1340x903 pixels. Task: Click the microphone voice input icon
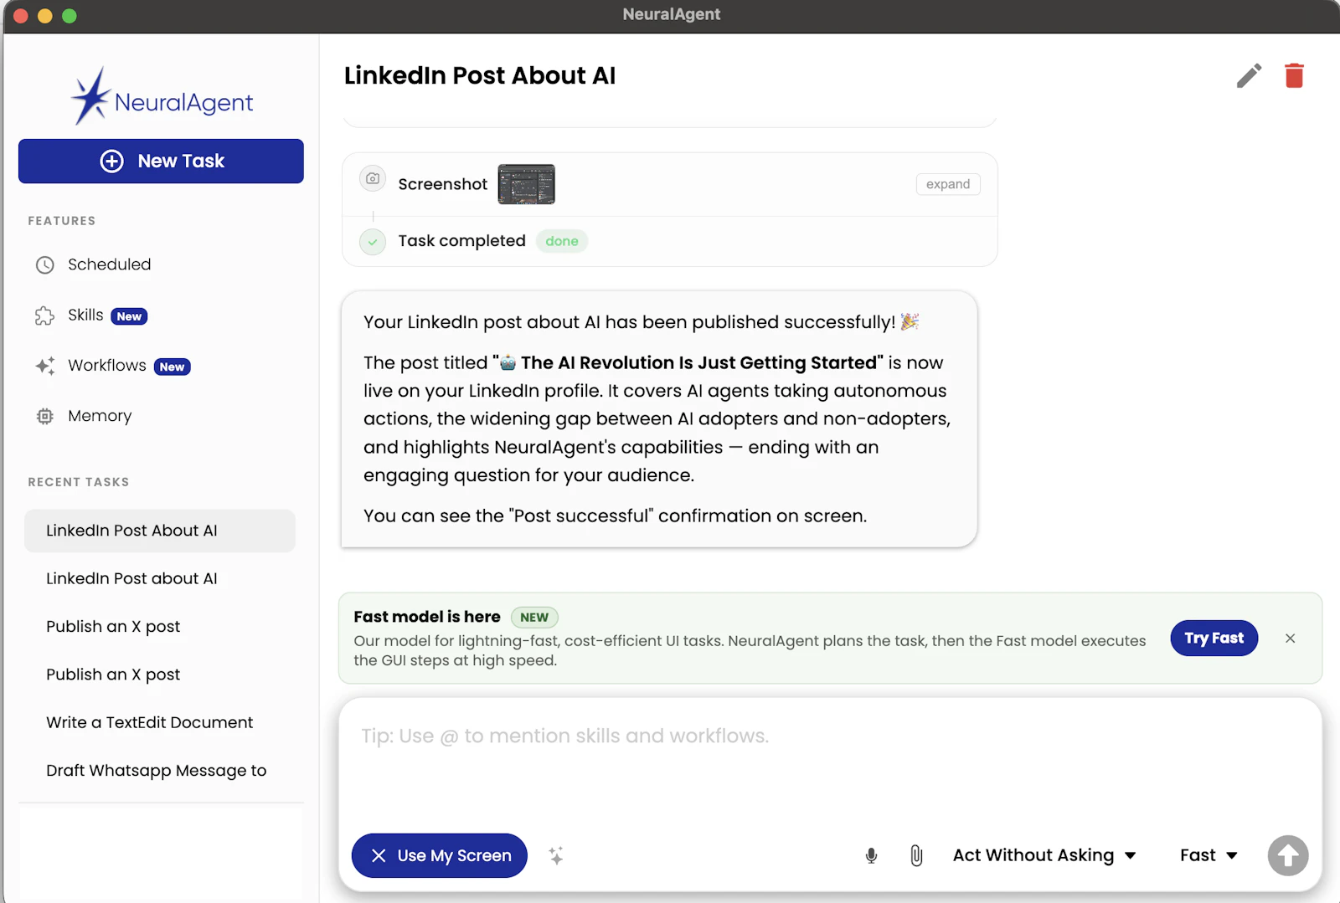click(x=871, y=855)
